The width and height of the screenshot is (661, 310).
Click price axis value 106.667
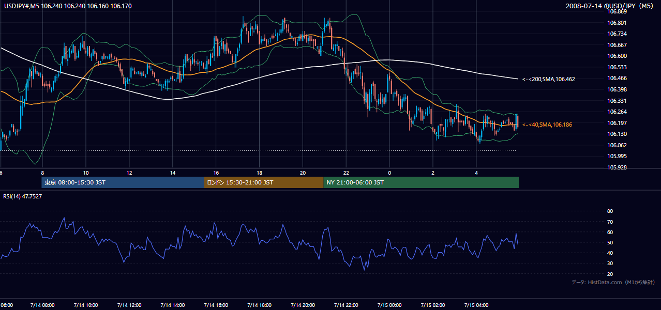coord(618,44)
